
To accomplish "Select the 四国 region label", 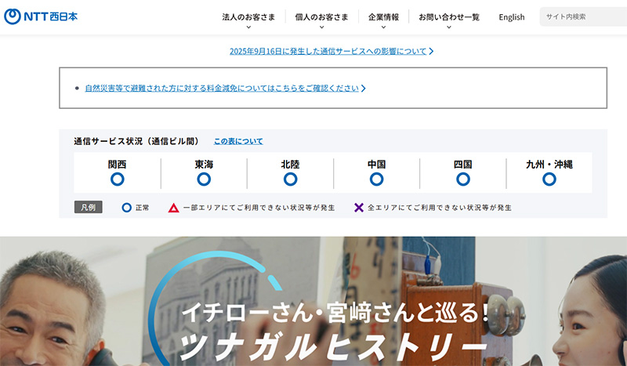I will pyautogui.click(x=463, y=165).
